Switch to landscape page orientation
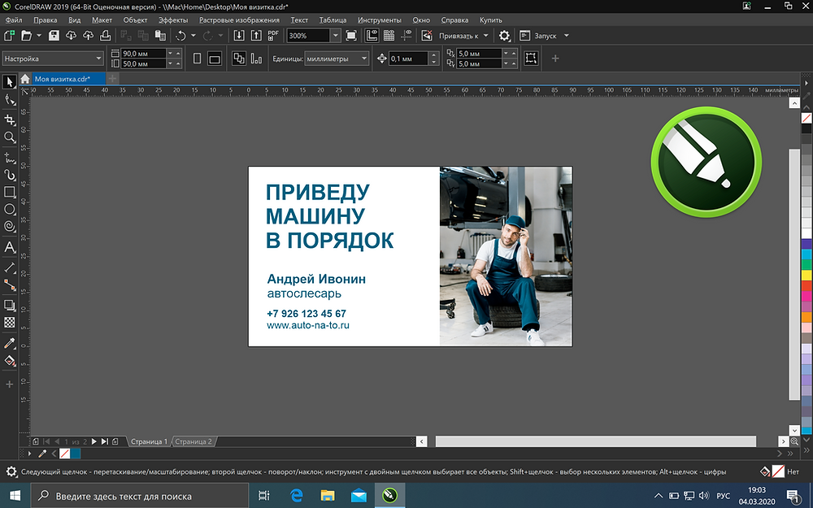The width and height of the screenshot is (813, 508). coord(215,59)
